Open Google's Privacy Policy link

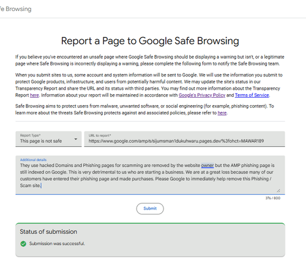[202, 95]
